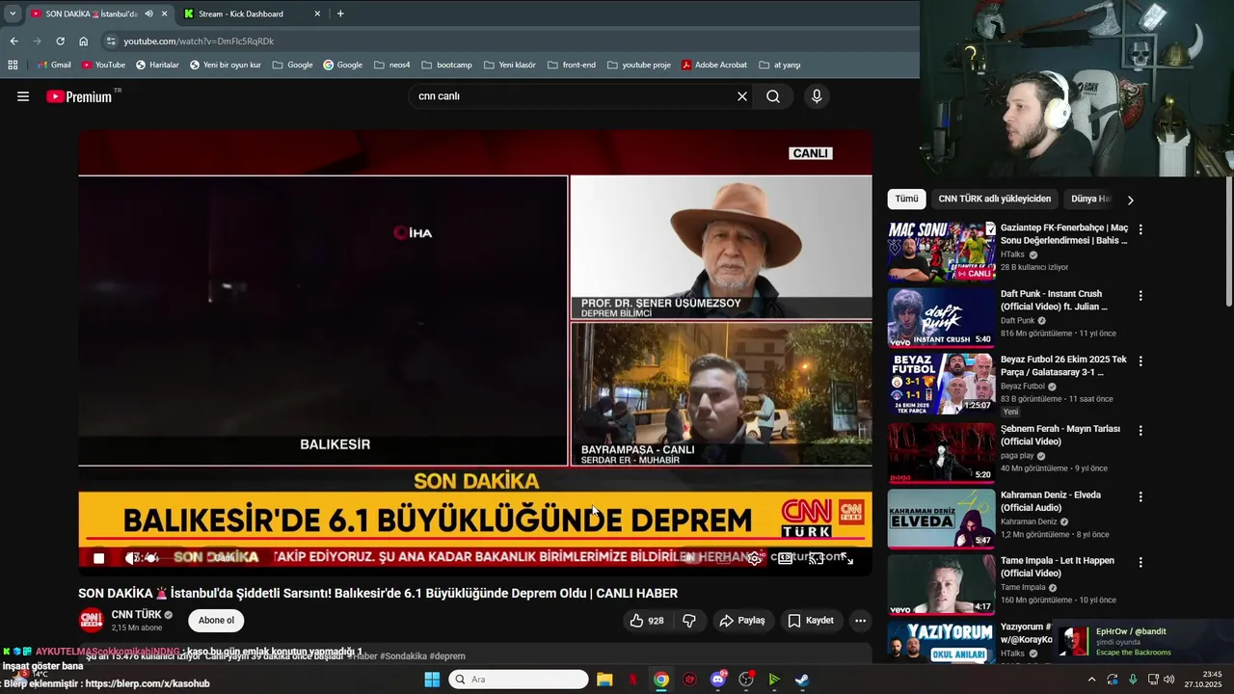The image size is (1234, 694).
Task: Click the address bar URL
Action: pos(199,41)
